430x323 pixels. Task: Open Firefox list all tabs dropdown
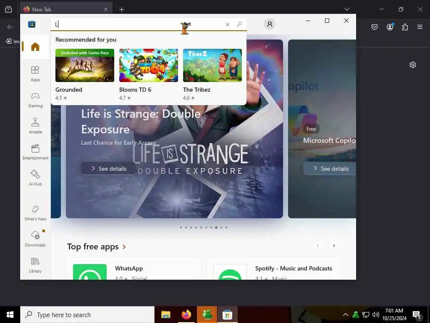[x=346, y=9]
